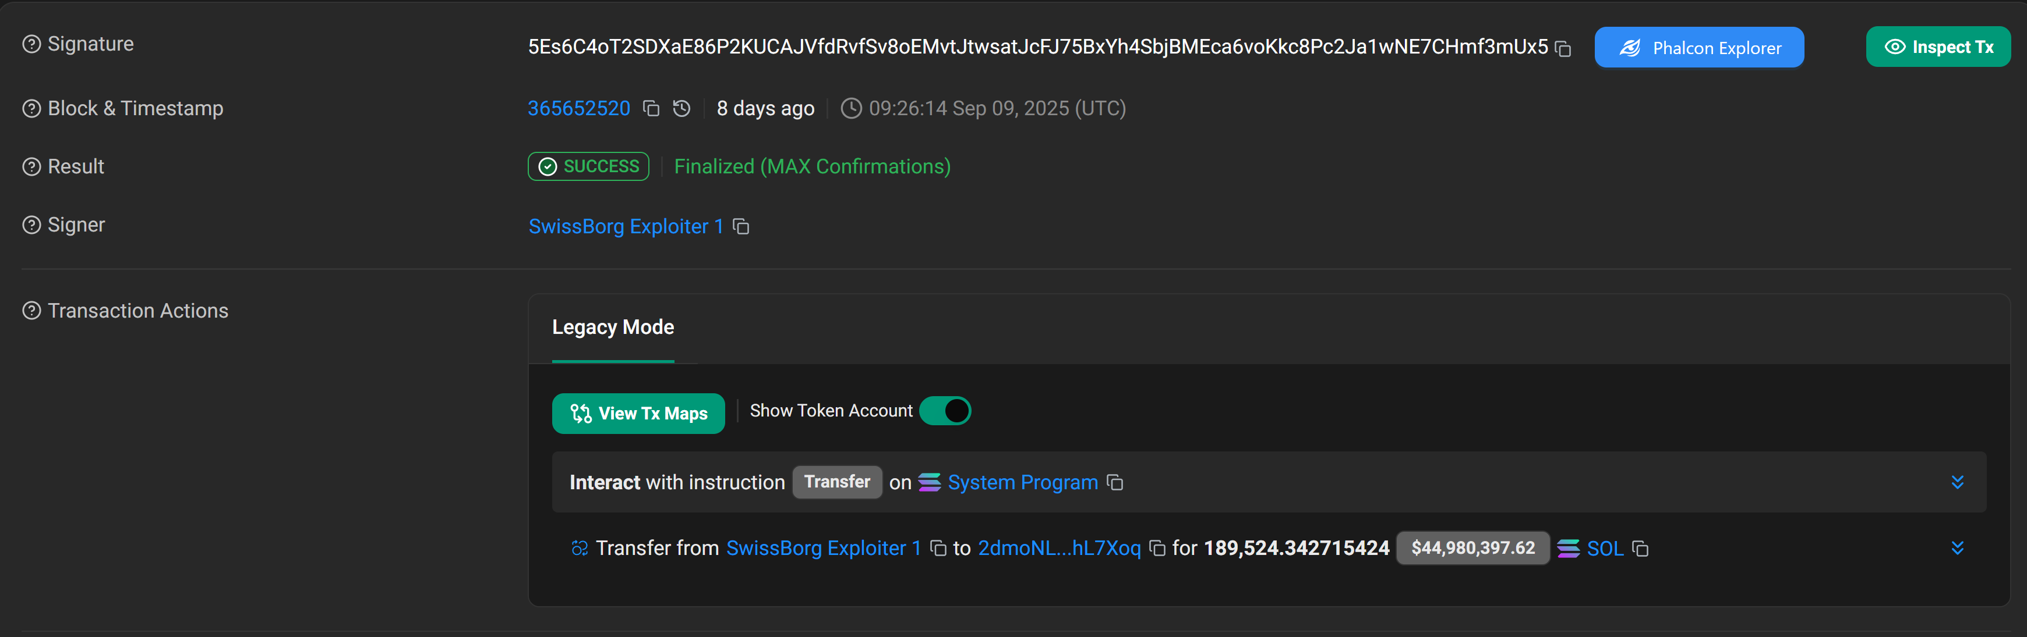This screenshot has height=637, width=2027.
Task: Open the System Program link
Action: pos(1022,482)
